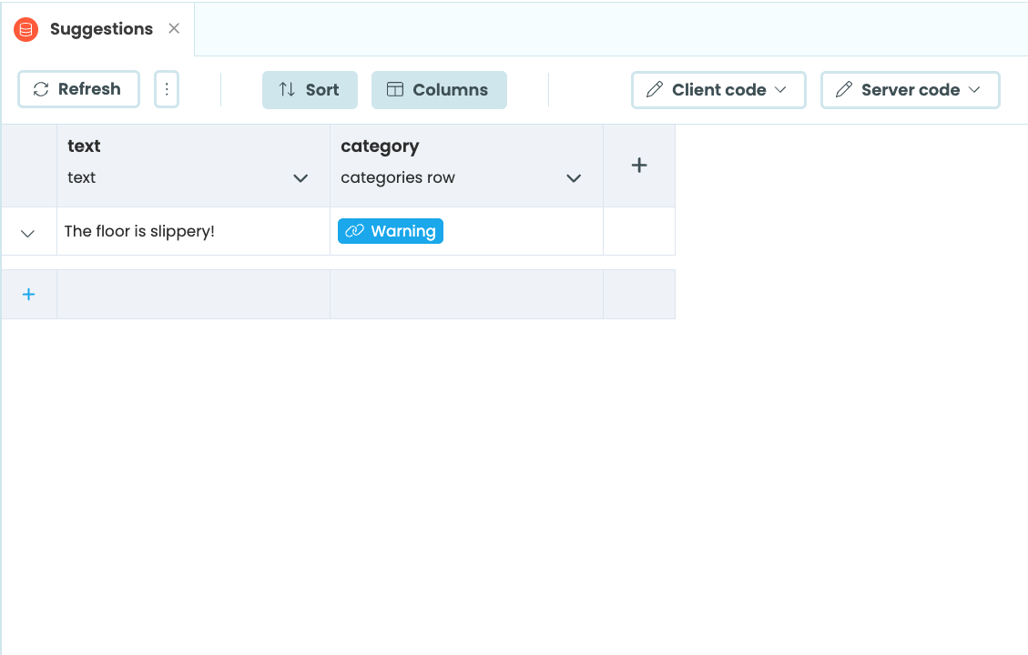Click the Sort button
1028x655 pixels.
click(310, 89)
